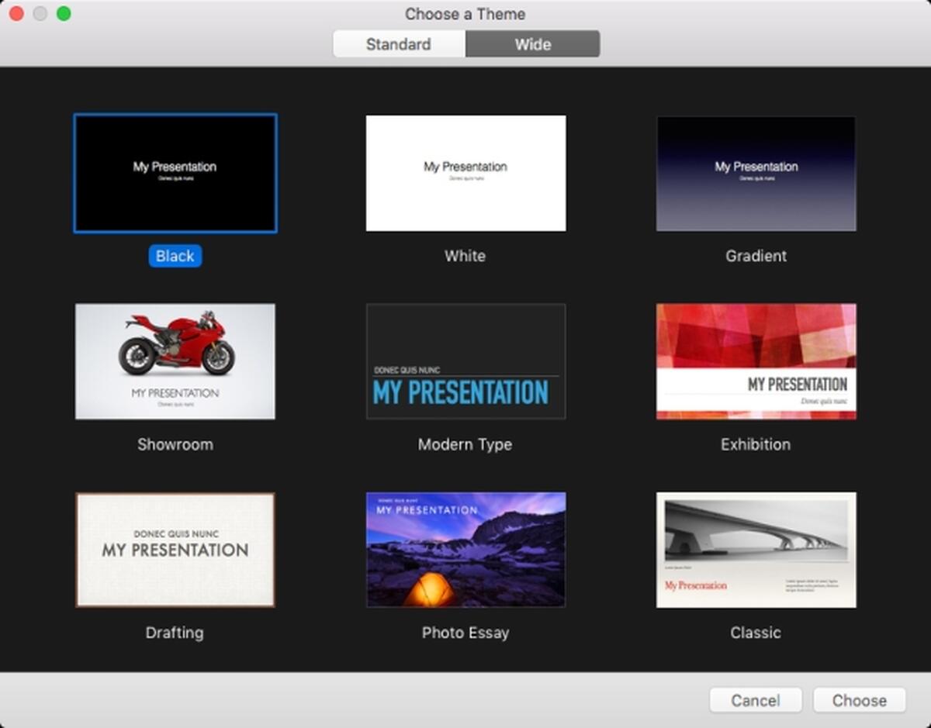Pick the White theme thumbnail
The image size is (931, 728).
click(465, 173)
